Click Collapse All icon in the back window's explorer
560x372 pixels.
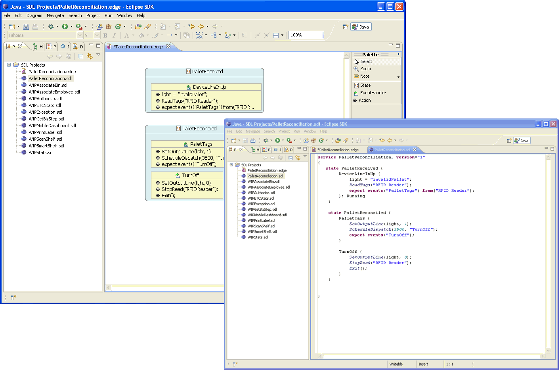pyautogui.click(x=80, y=56)
